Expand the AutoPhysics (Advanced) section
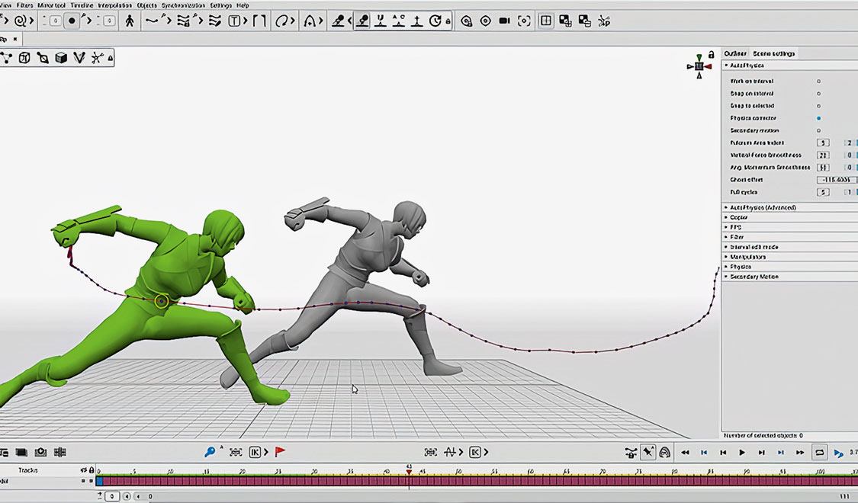Screen dimensions: 858x503 (x=763, y=207)
